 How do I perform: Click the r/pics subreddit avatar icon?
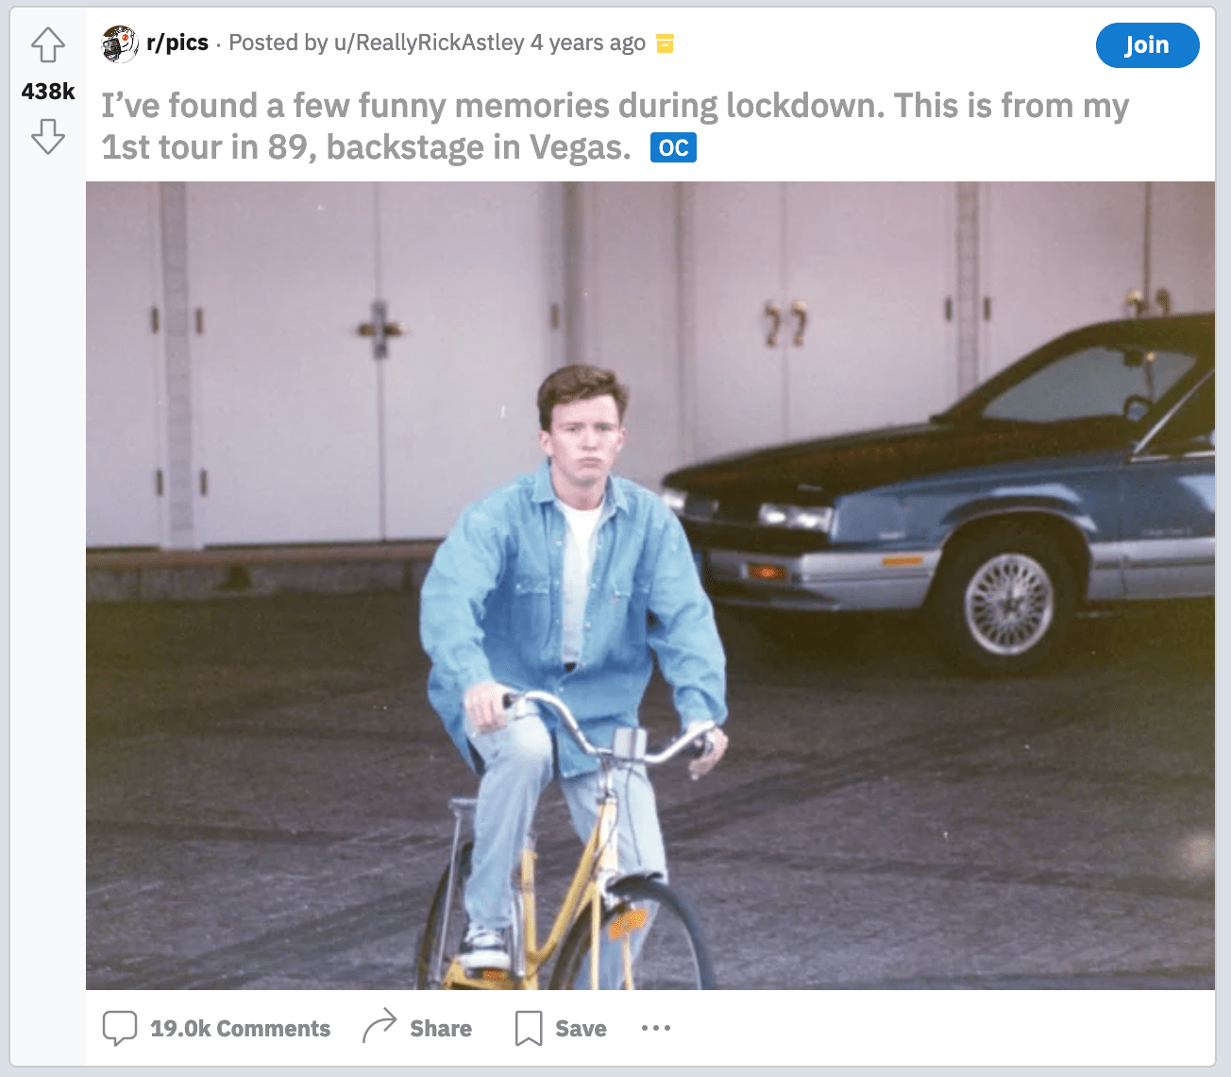[x=120, y=43]
